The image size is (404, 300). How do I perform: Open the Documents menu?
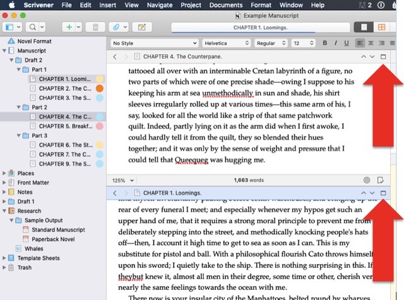click(226, 5)
